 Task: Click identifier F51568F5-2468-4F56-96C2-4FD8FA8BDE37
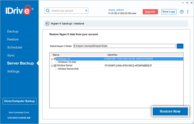click(x=128, y=65)
